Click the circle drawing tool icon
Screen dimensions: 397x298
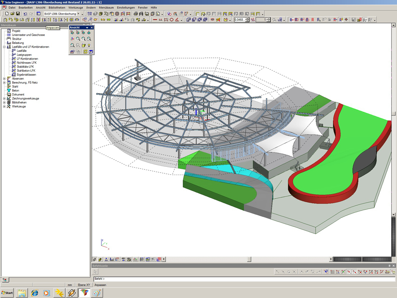[x=172, y=19]
